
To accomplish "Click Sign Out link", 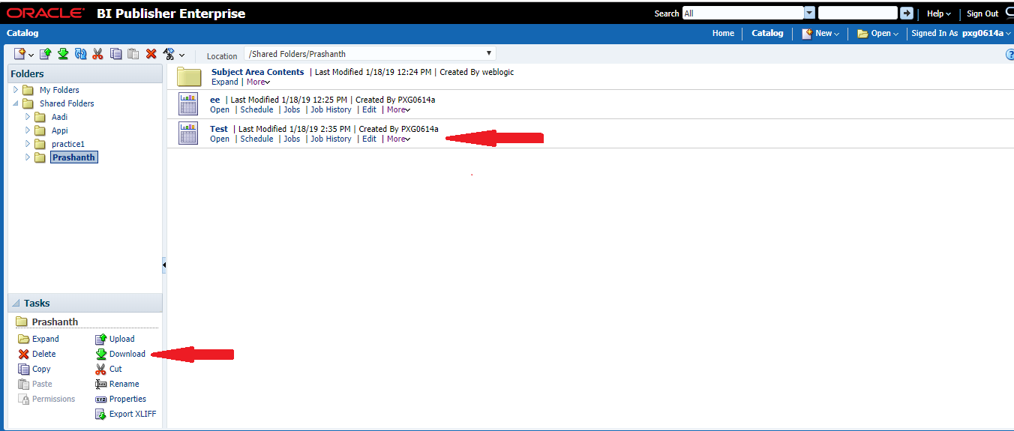I will 982,13.
